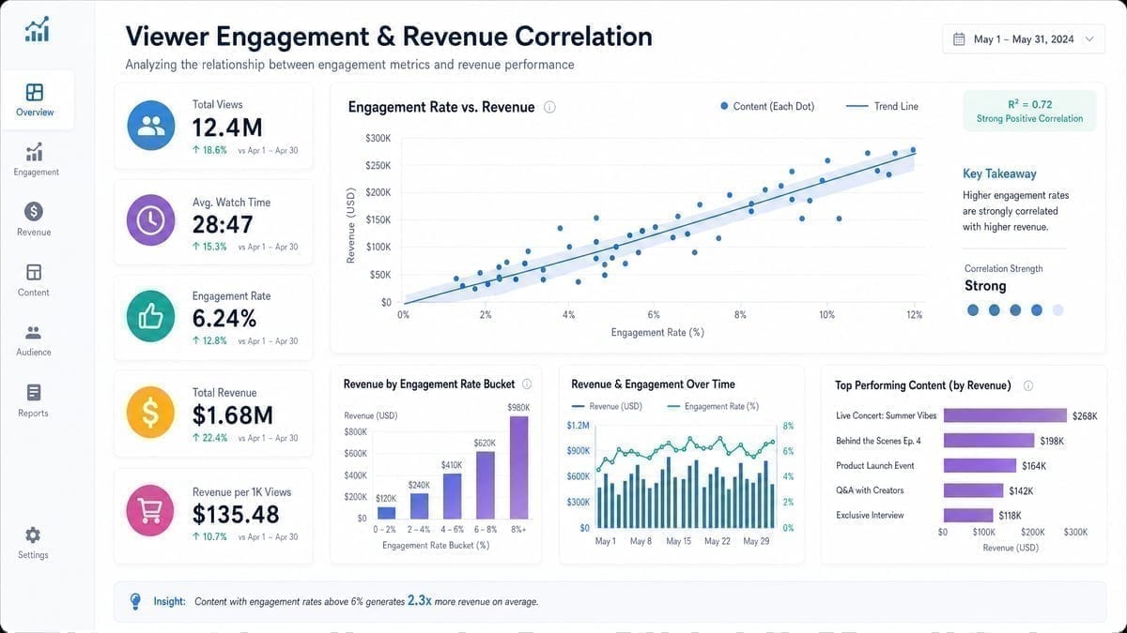Viewport: 1127px width, 633px height.
Task: Click the $1.68M total revenue value
Action: [x=233, y=414]
